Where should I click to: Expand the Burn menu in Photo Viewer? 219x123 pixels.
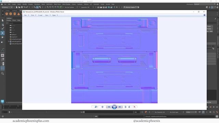(x=48, y=15)
